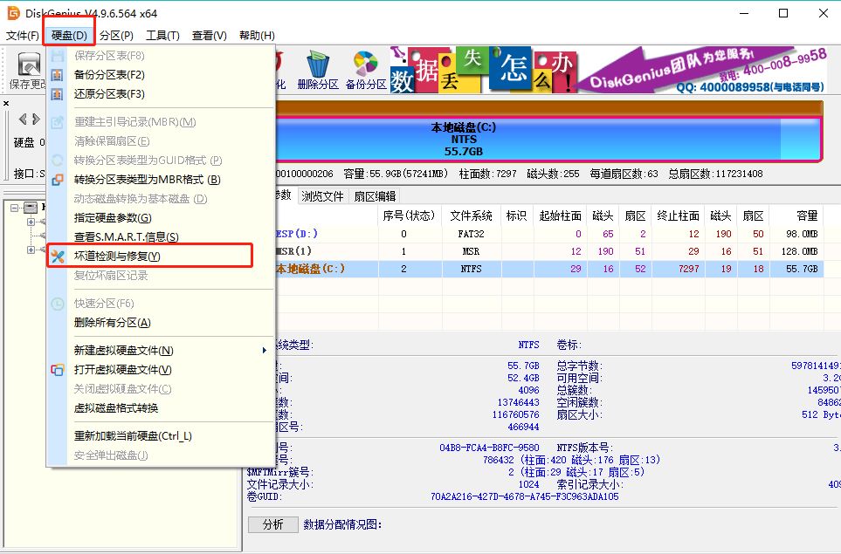Switch to the 扇区编辑 tab

[375, 196]
